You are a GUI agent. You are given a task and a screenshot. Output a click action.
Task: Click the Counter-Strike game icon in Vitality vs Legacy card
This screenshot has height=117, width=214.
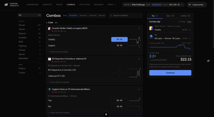coord(49,28)
